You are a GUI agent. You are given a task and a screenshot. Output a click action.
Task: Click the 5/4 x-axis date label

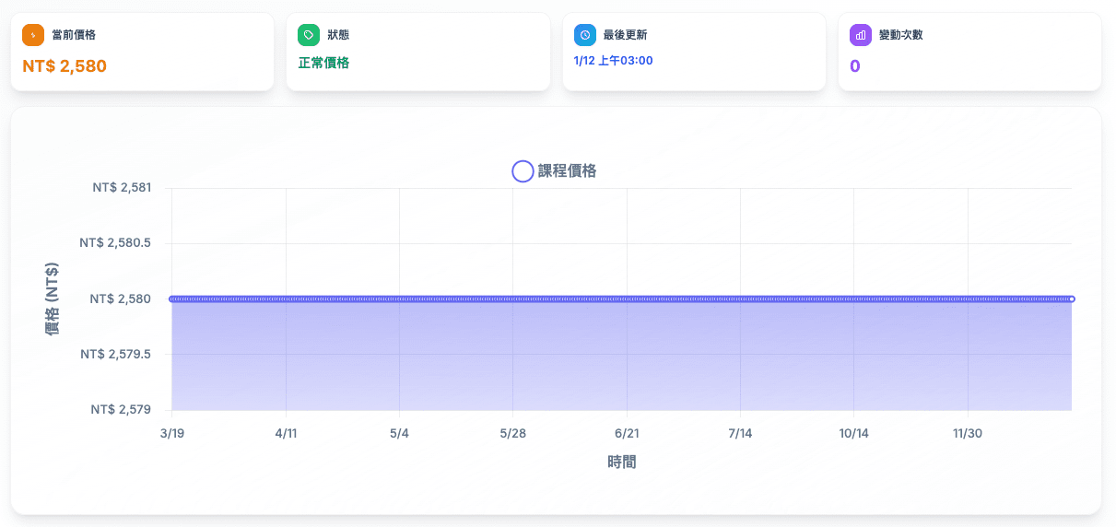pos(399,433)
